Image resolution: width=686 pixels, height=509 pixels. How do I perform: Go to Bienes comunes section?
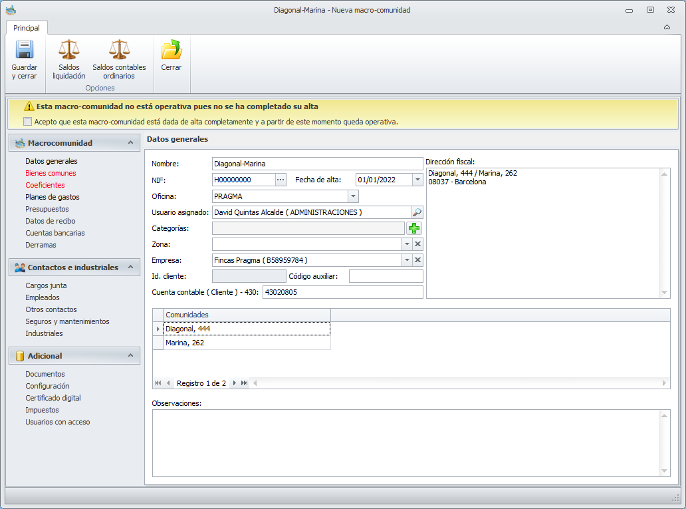pos(51,173)
